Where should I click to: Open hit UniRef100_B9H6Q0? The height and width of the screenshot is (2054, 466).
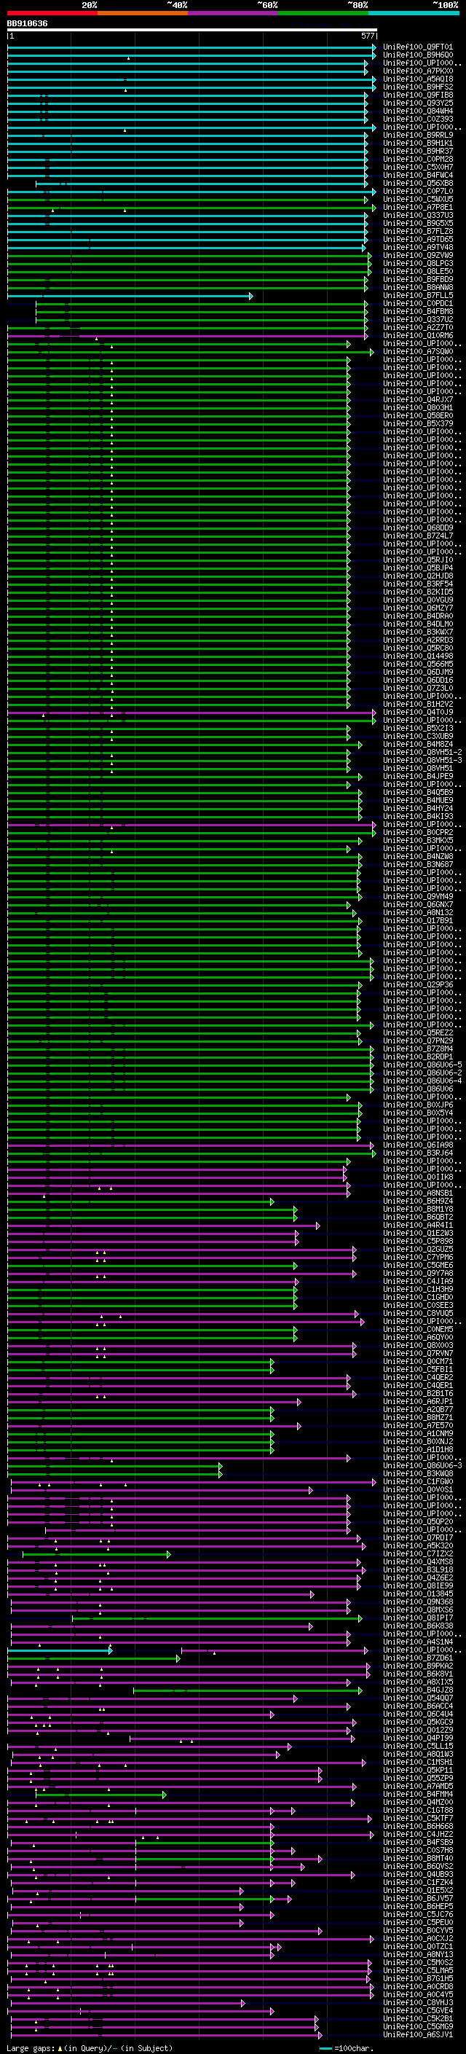(418, 55)
